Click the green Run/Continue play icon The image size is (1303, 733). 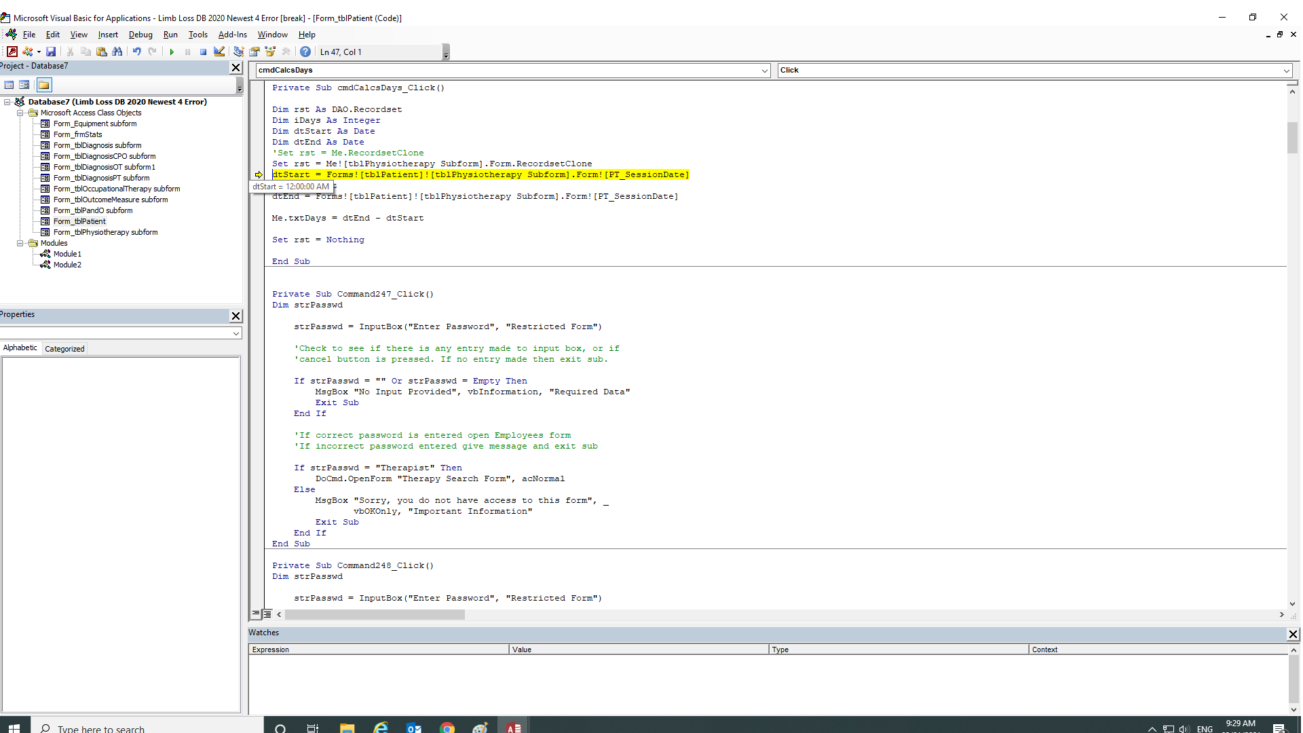pyautogui.click(x=172, y=52)
